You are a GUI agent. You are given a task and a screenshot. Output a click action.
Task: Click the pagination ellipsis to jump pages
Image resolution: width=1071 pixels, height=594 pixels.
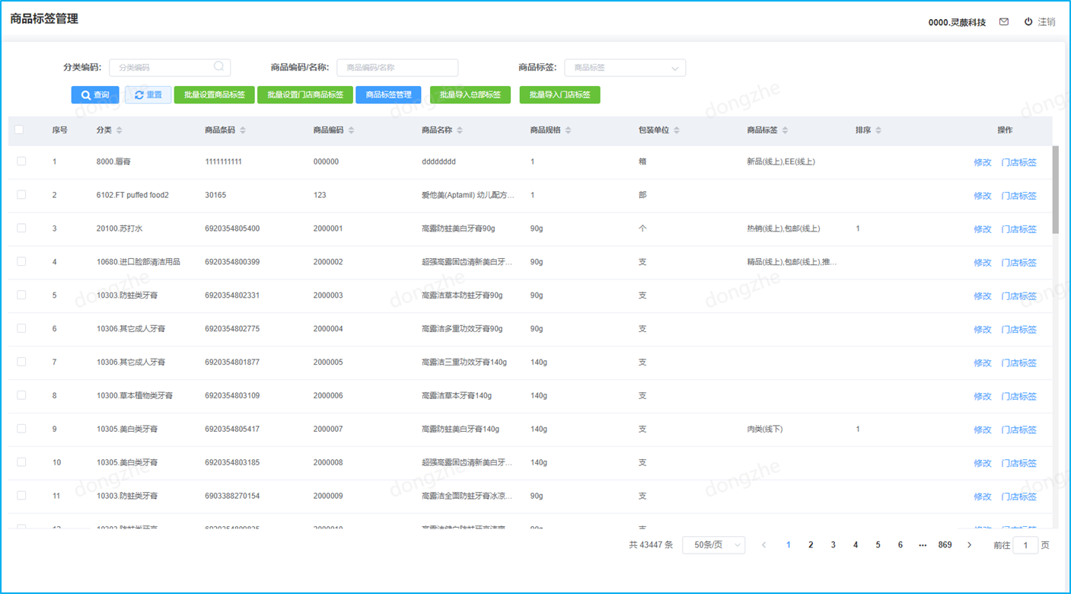coord(923,545)
